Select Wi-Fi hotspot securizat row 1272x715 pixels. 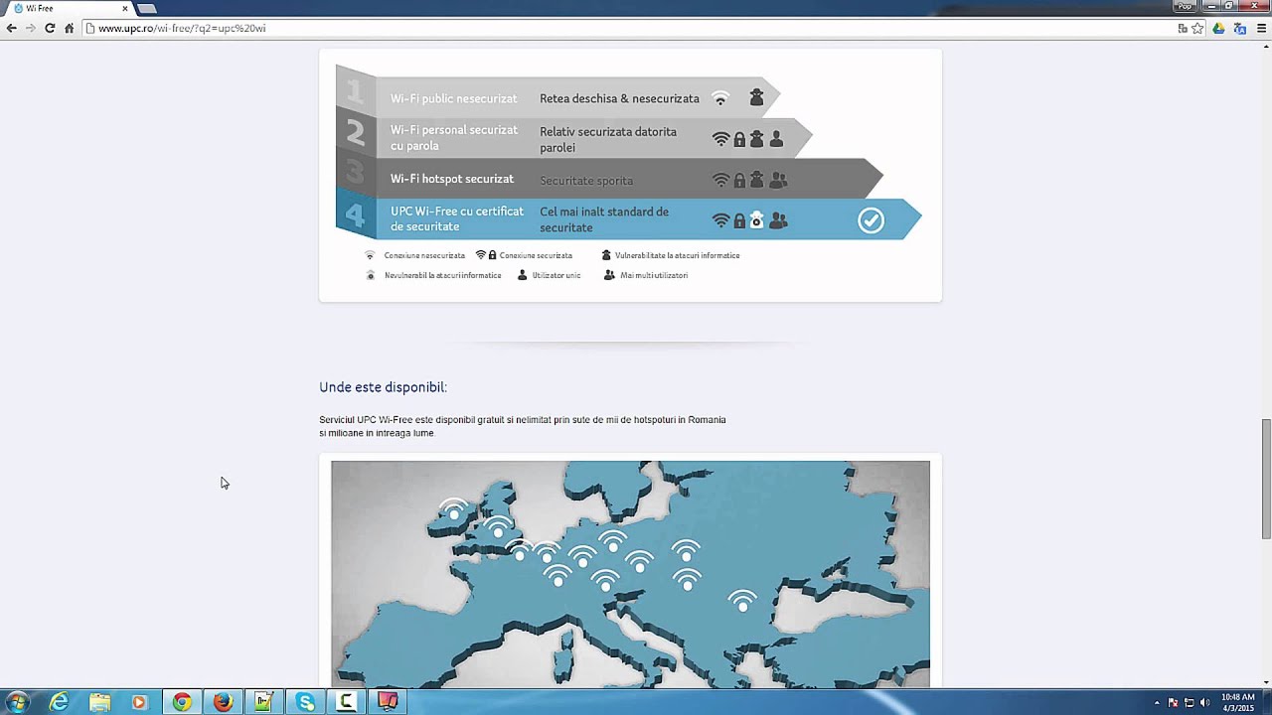[609, 179]
